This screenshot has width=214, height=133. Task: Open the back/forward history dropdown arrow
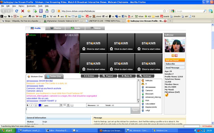[12, 11]
